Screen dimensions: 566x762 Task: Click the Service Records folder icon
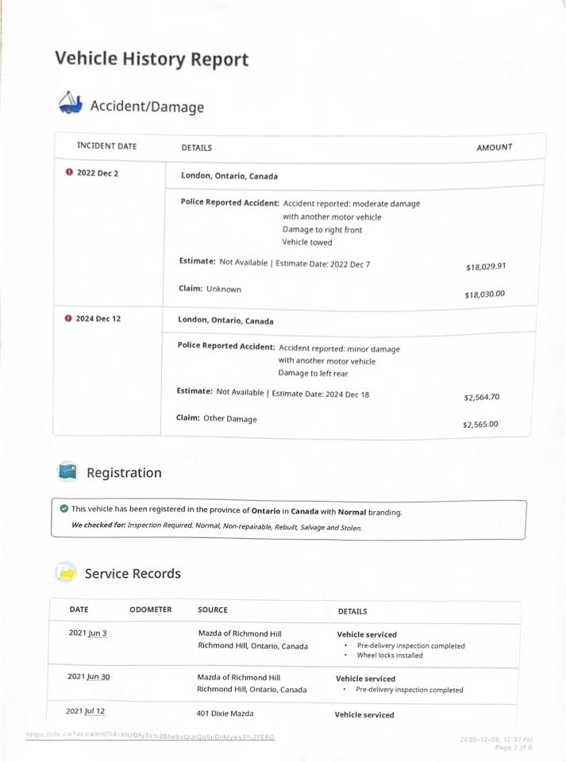click(65, 572)
